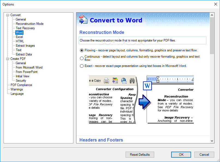220x162 pixels.
Task: Click the Word W icon in preview
Action: coord(147,86)
